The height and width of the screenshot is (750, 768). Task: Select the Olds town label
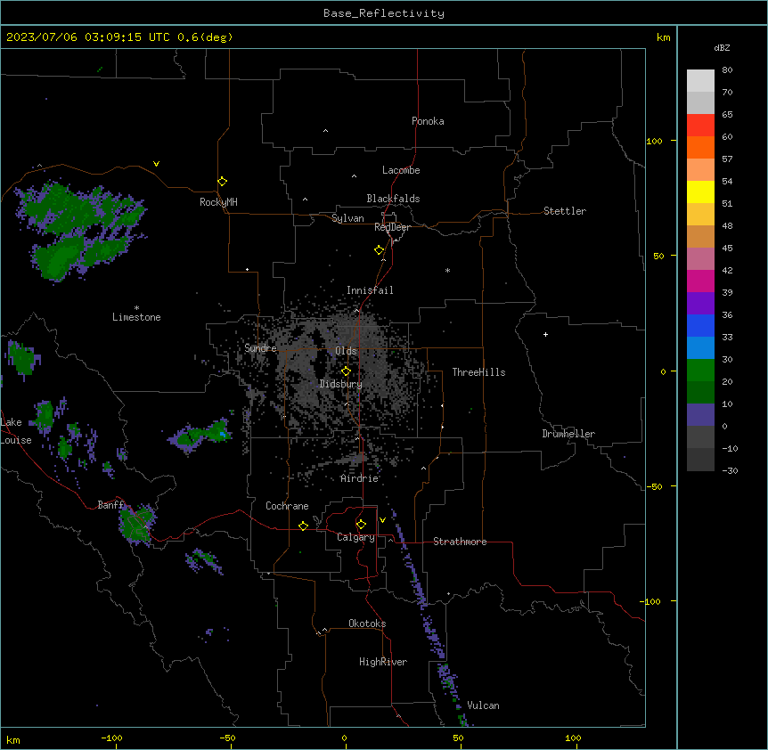[x=346, y=351]
